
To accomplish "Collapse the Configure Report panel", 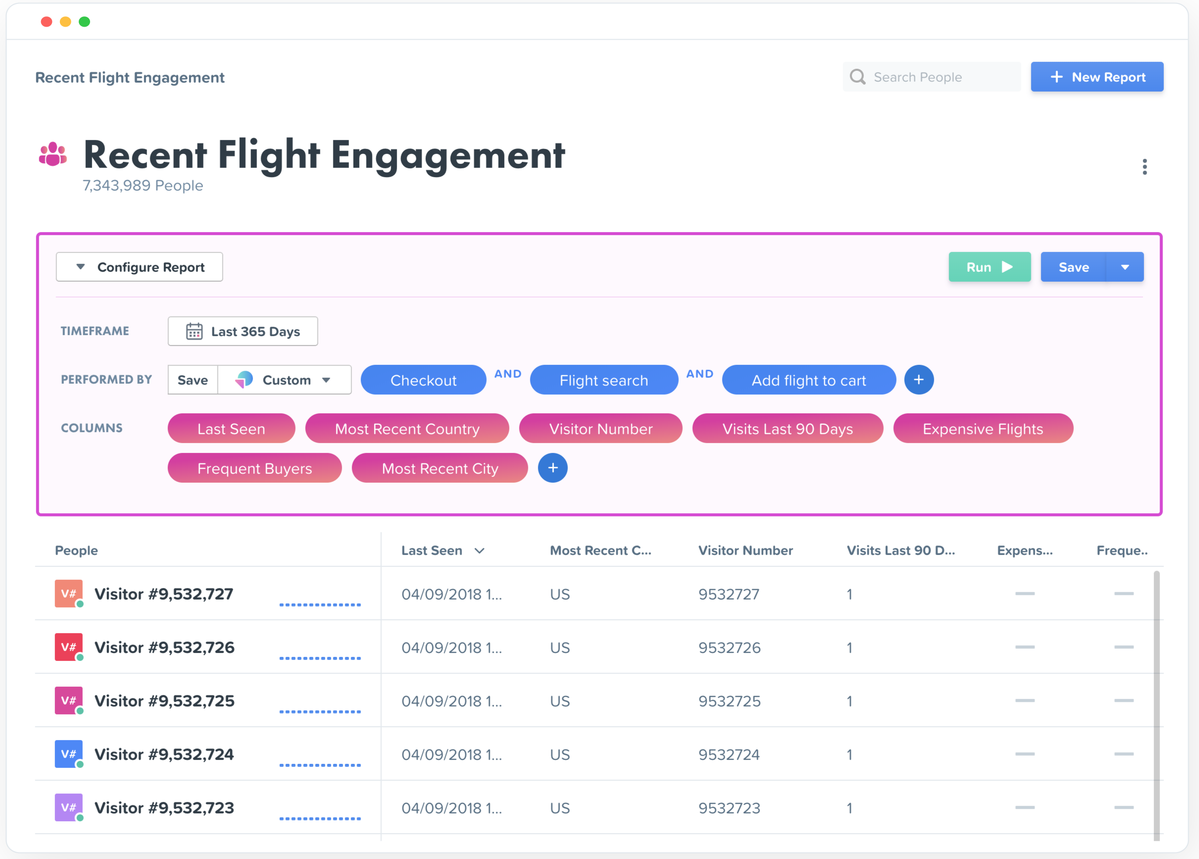I will pyautogui.click(x=140, y=267).
